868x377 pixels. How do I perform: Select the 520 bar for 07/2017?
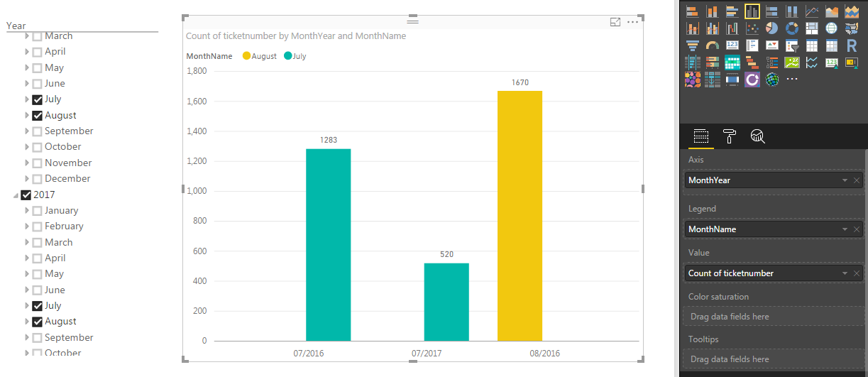[446, 302]
